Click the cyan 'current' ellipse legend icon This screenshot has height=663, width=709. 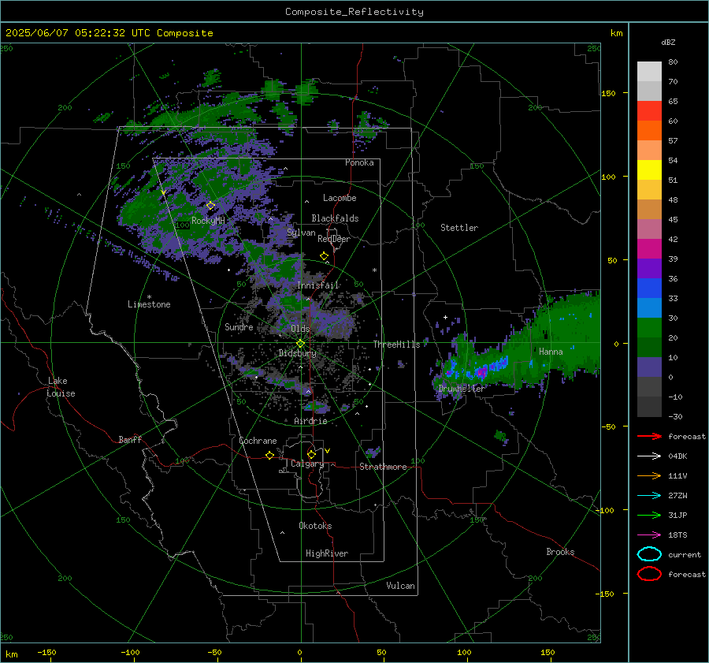[x=649, y=554]
